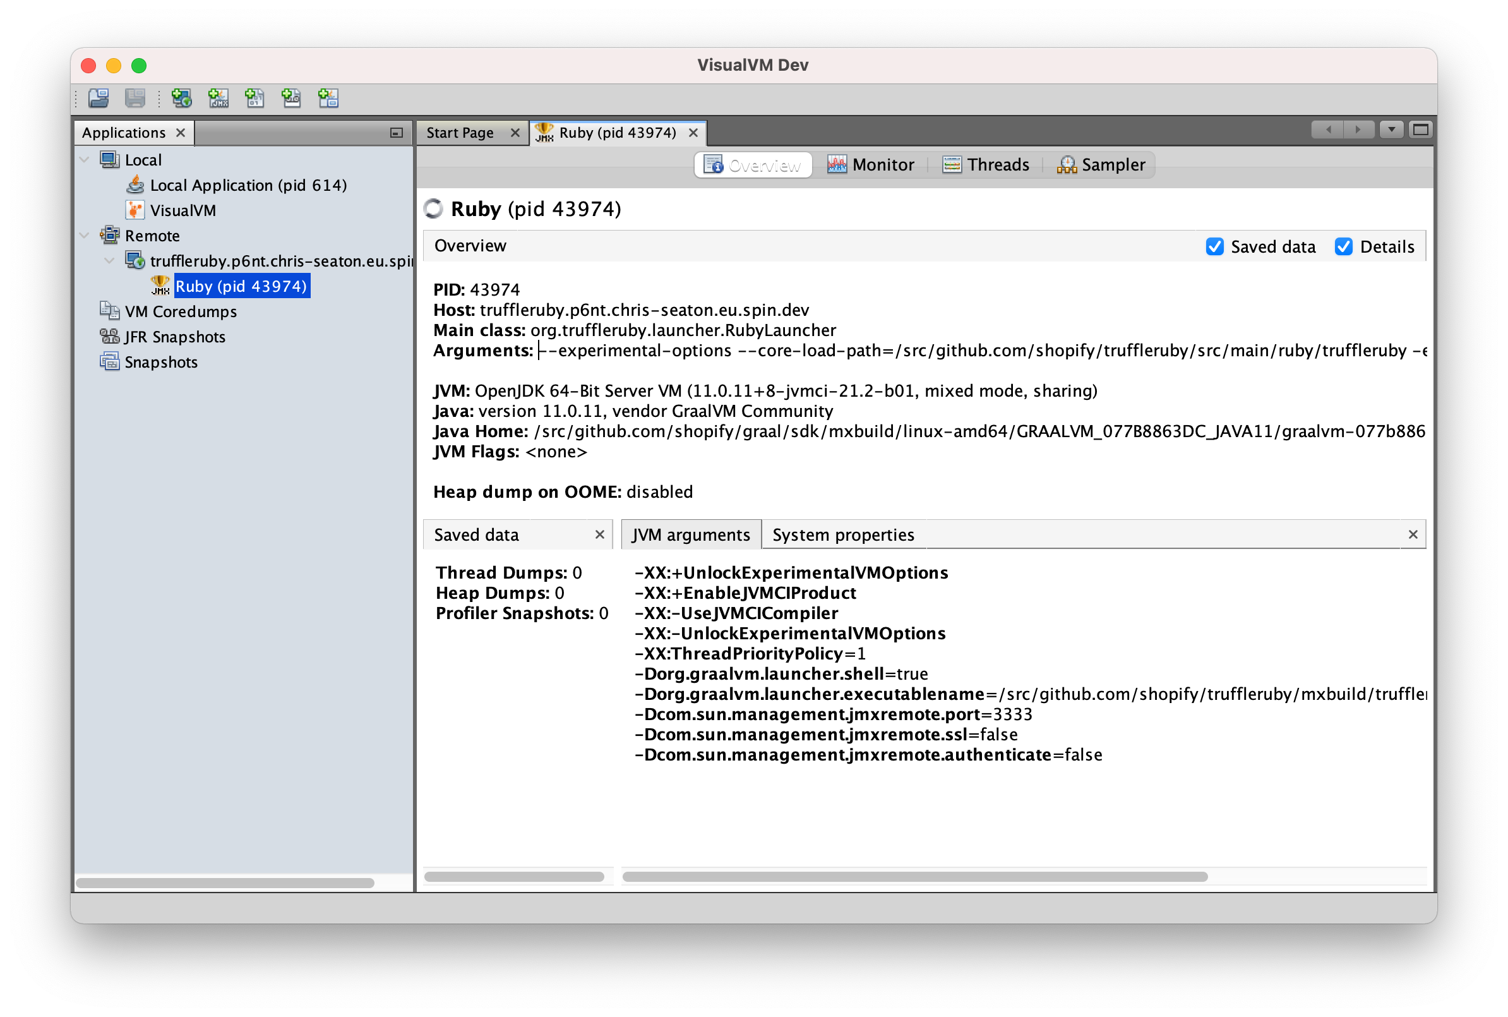This screenshot has height=1017, width=1508.
Task: Click the Add Application Snapshot toolbar icon
Action: pyautogui.click(x=329, y=98)
